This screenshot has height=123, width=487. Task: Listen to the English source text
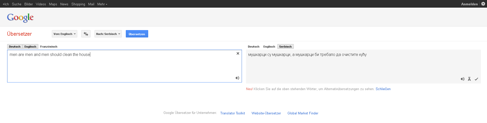click(x=237, y=78)
